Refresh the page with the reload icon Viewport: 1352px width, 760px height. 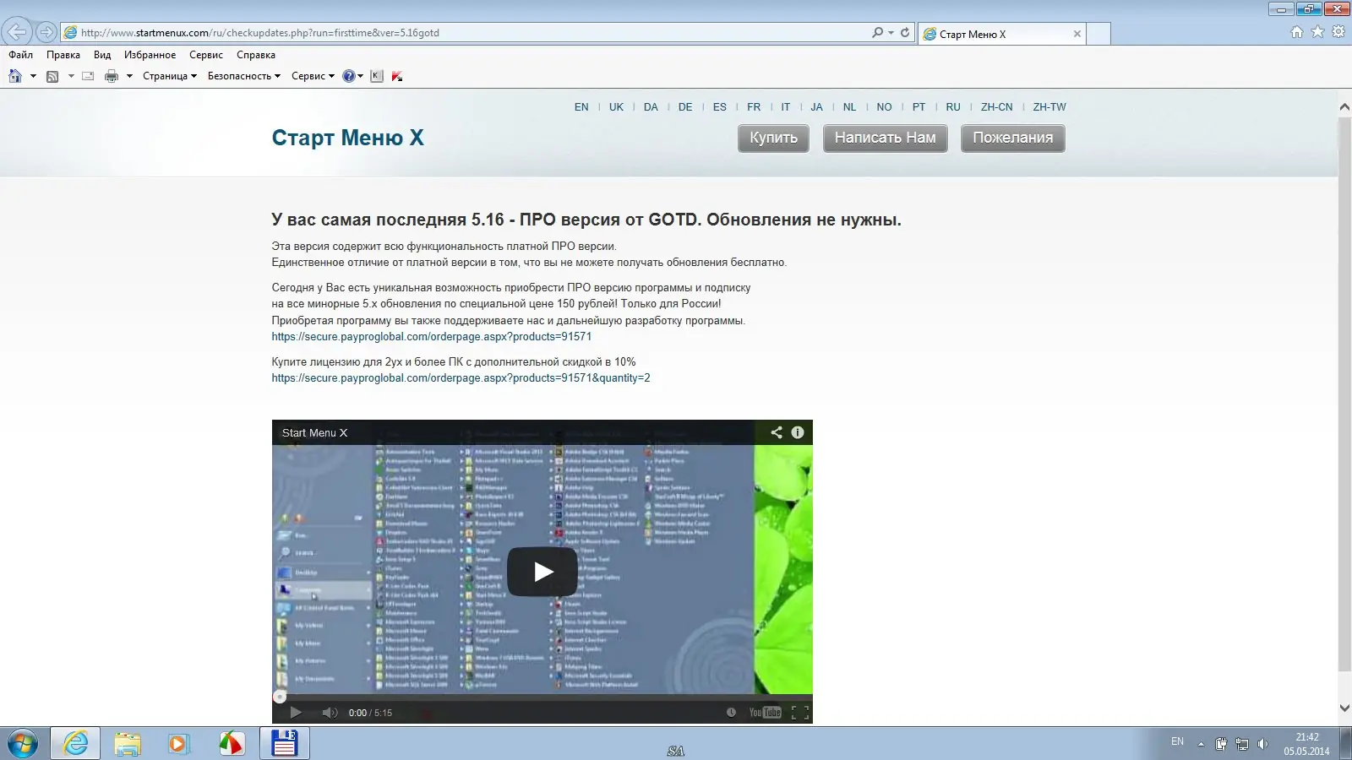tap(905, 32)
